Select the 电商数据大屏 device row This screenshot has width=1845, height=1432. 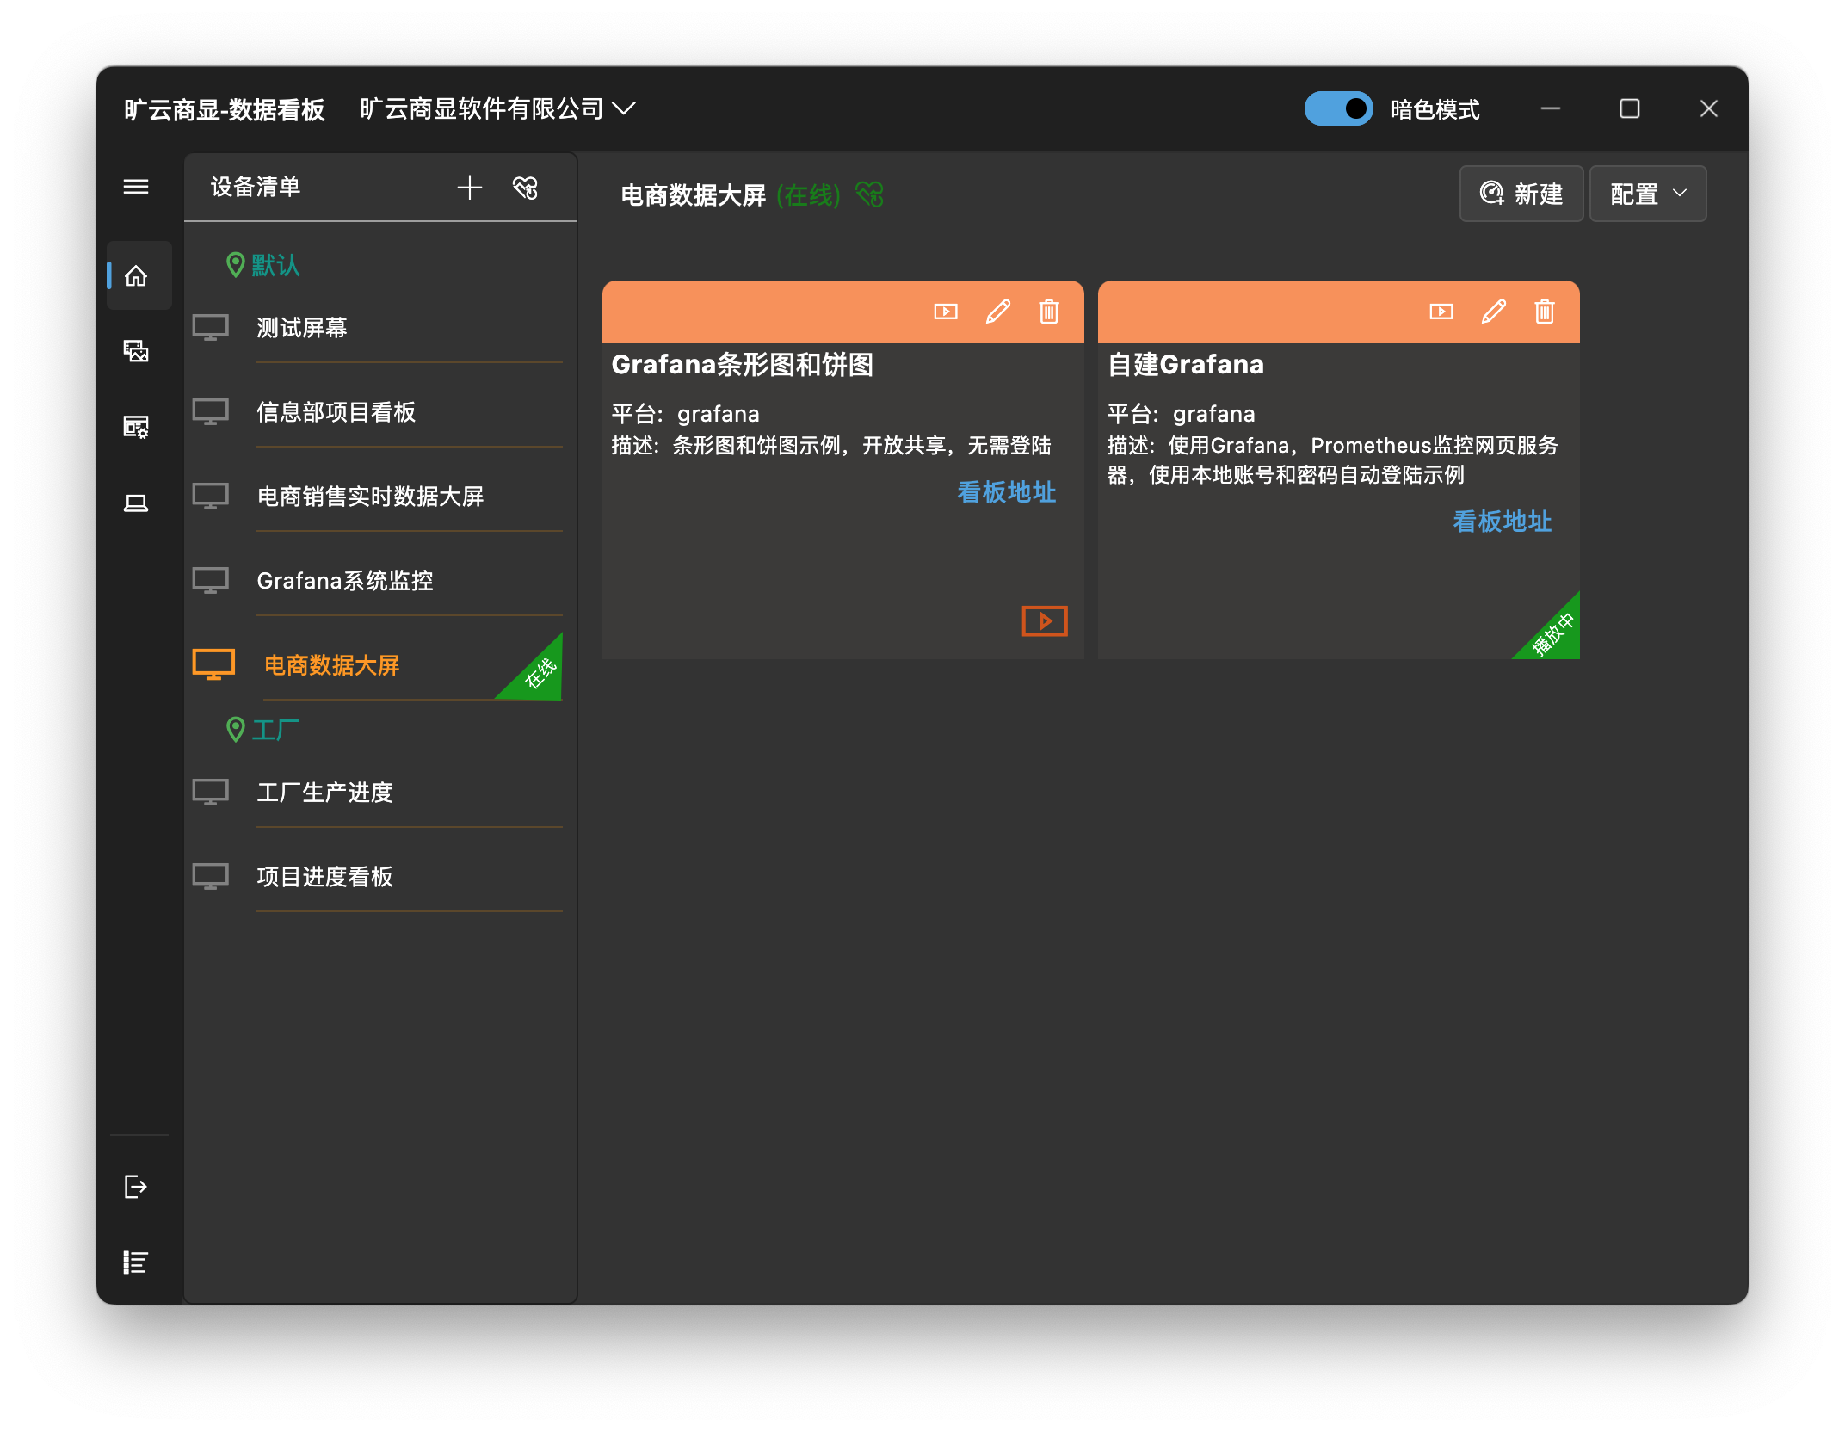click(377, 665)
